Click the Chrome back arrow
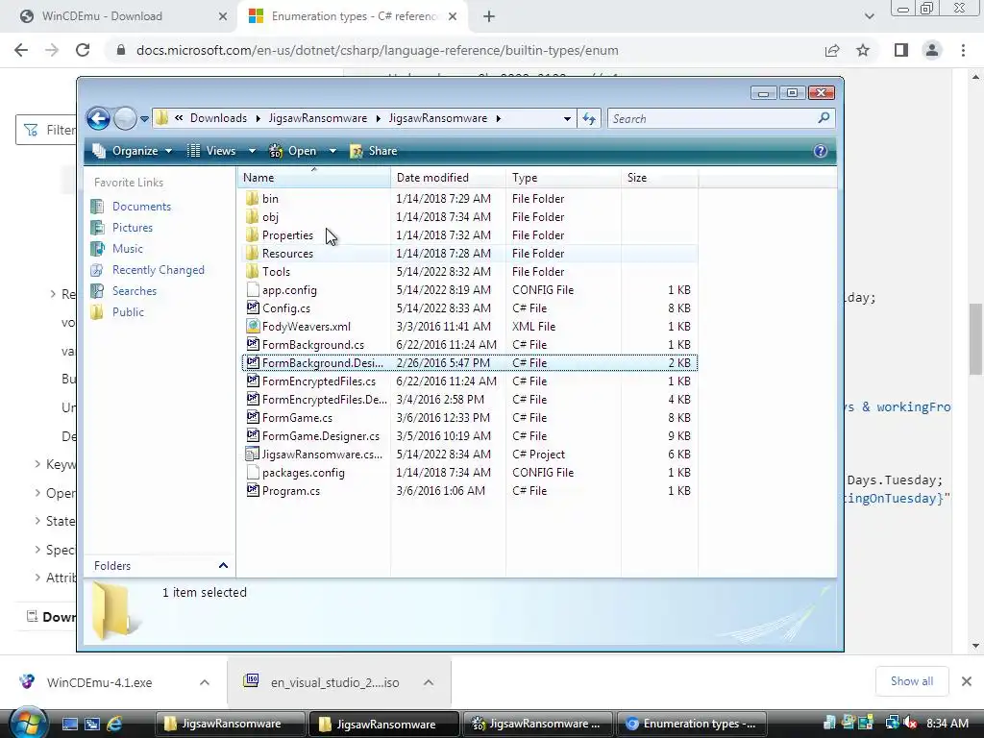The width and height of the screenshot is (984, 738). (x=21, y=50)
